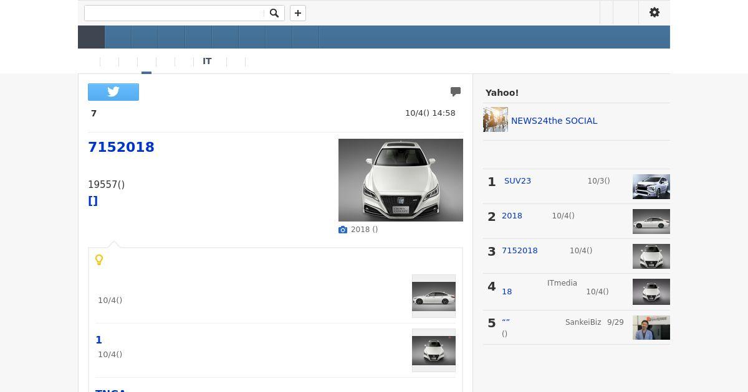Open SankeiBiz ranking item number 5

click(x=506, y=322)
